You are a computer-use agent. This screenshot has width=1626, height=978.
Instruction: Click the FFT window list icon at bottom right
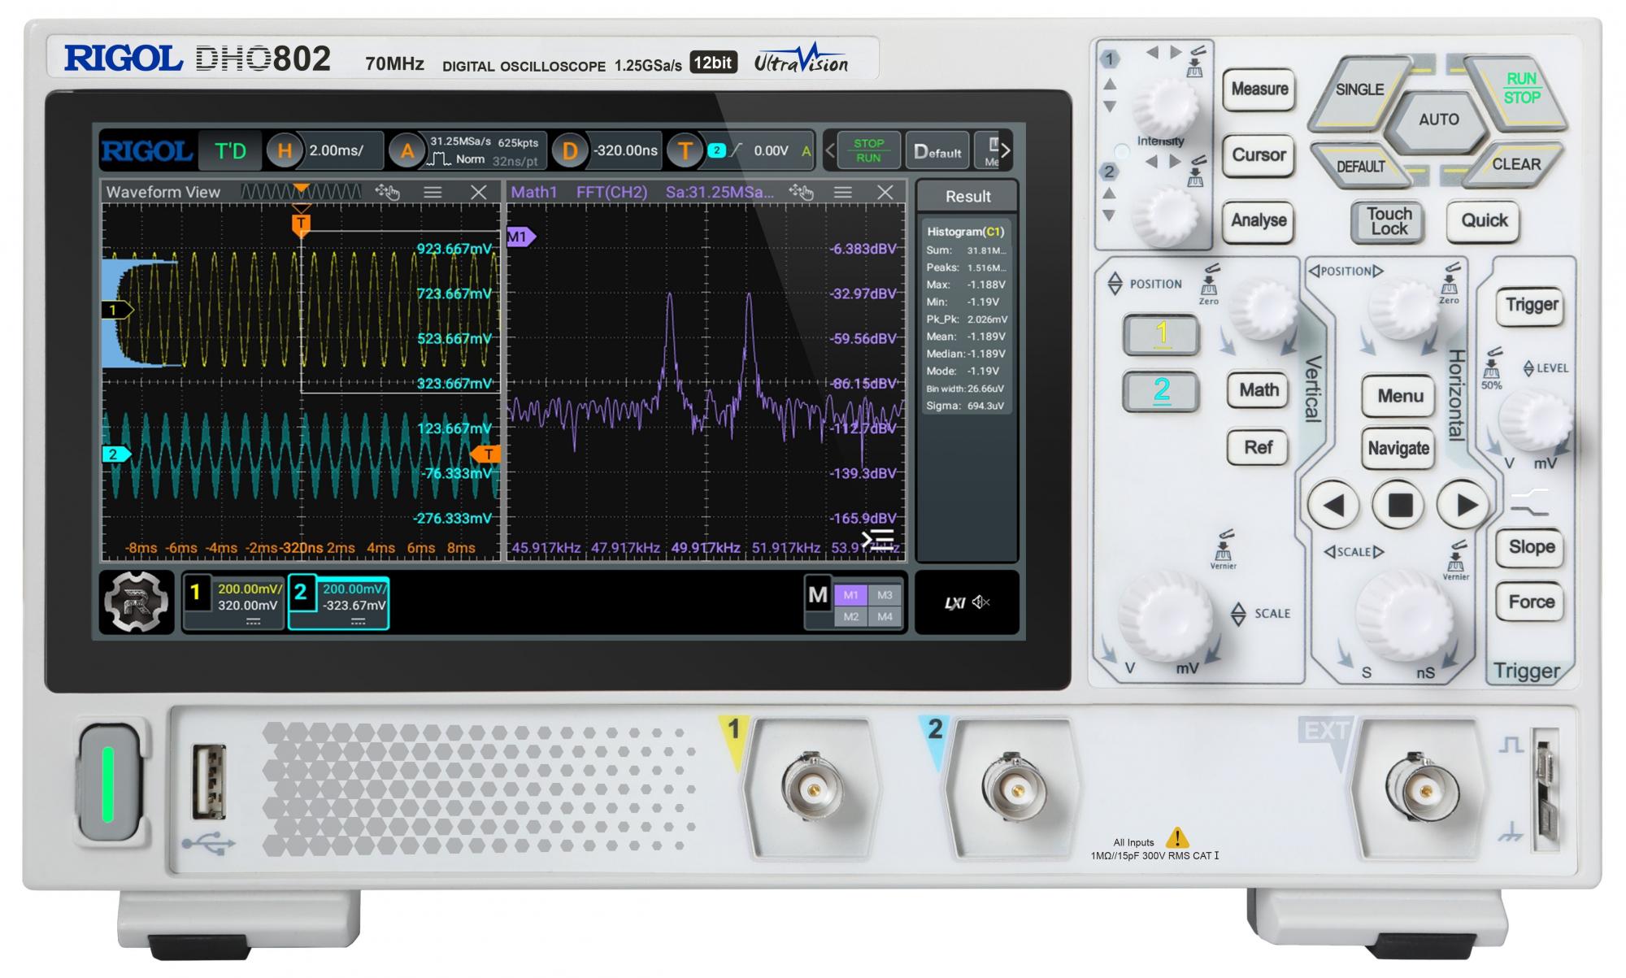click(878, 539)
